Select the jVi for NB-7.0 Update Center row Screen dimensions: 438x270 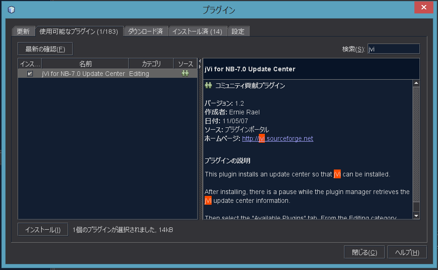tap(83, 74)
